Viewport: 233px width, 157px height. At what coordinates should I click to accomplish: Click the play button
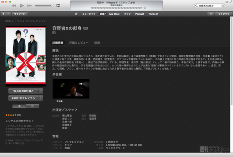coord(22,6)
